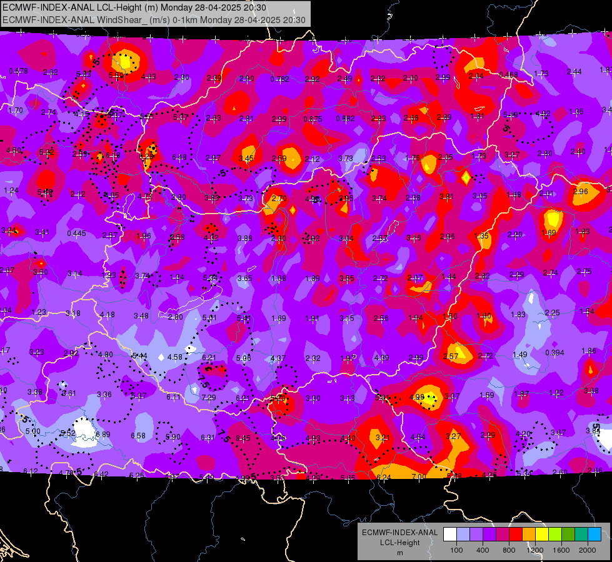
Task: Click the wind shear value 0.468
Action: pyautogui.click(x=509, y=74)
